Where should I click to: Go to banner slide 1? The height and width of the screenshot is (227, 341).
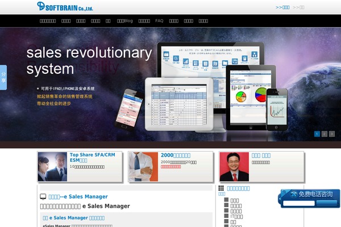click(317, 134)
